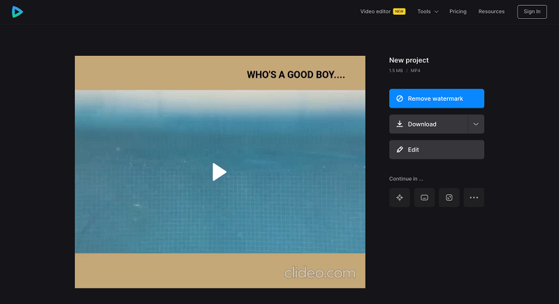Click the 1.5 MB file size text
The image size is (559, 304).
(x=395, y=71)
